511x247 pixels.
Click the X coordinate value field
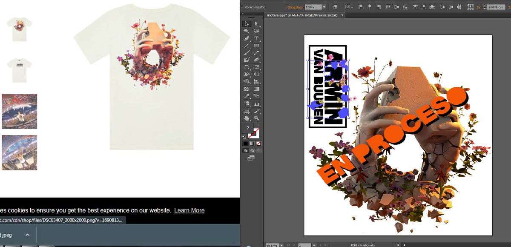pos(497,7)
